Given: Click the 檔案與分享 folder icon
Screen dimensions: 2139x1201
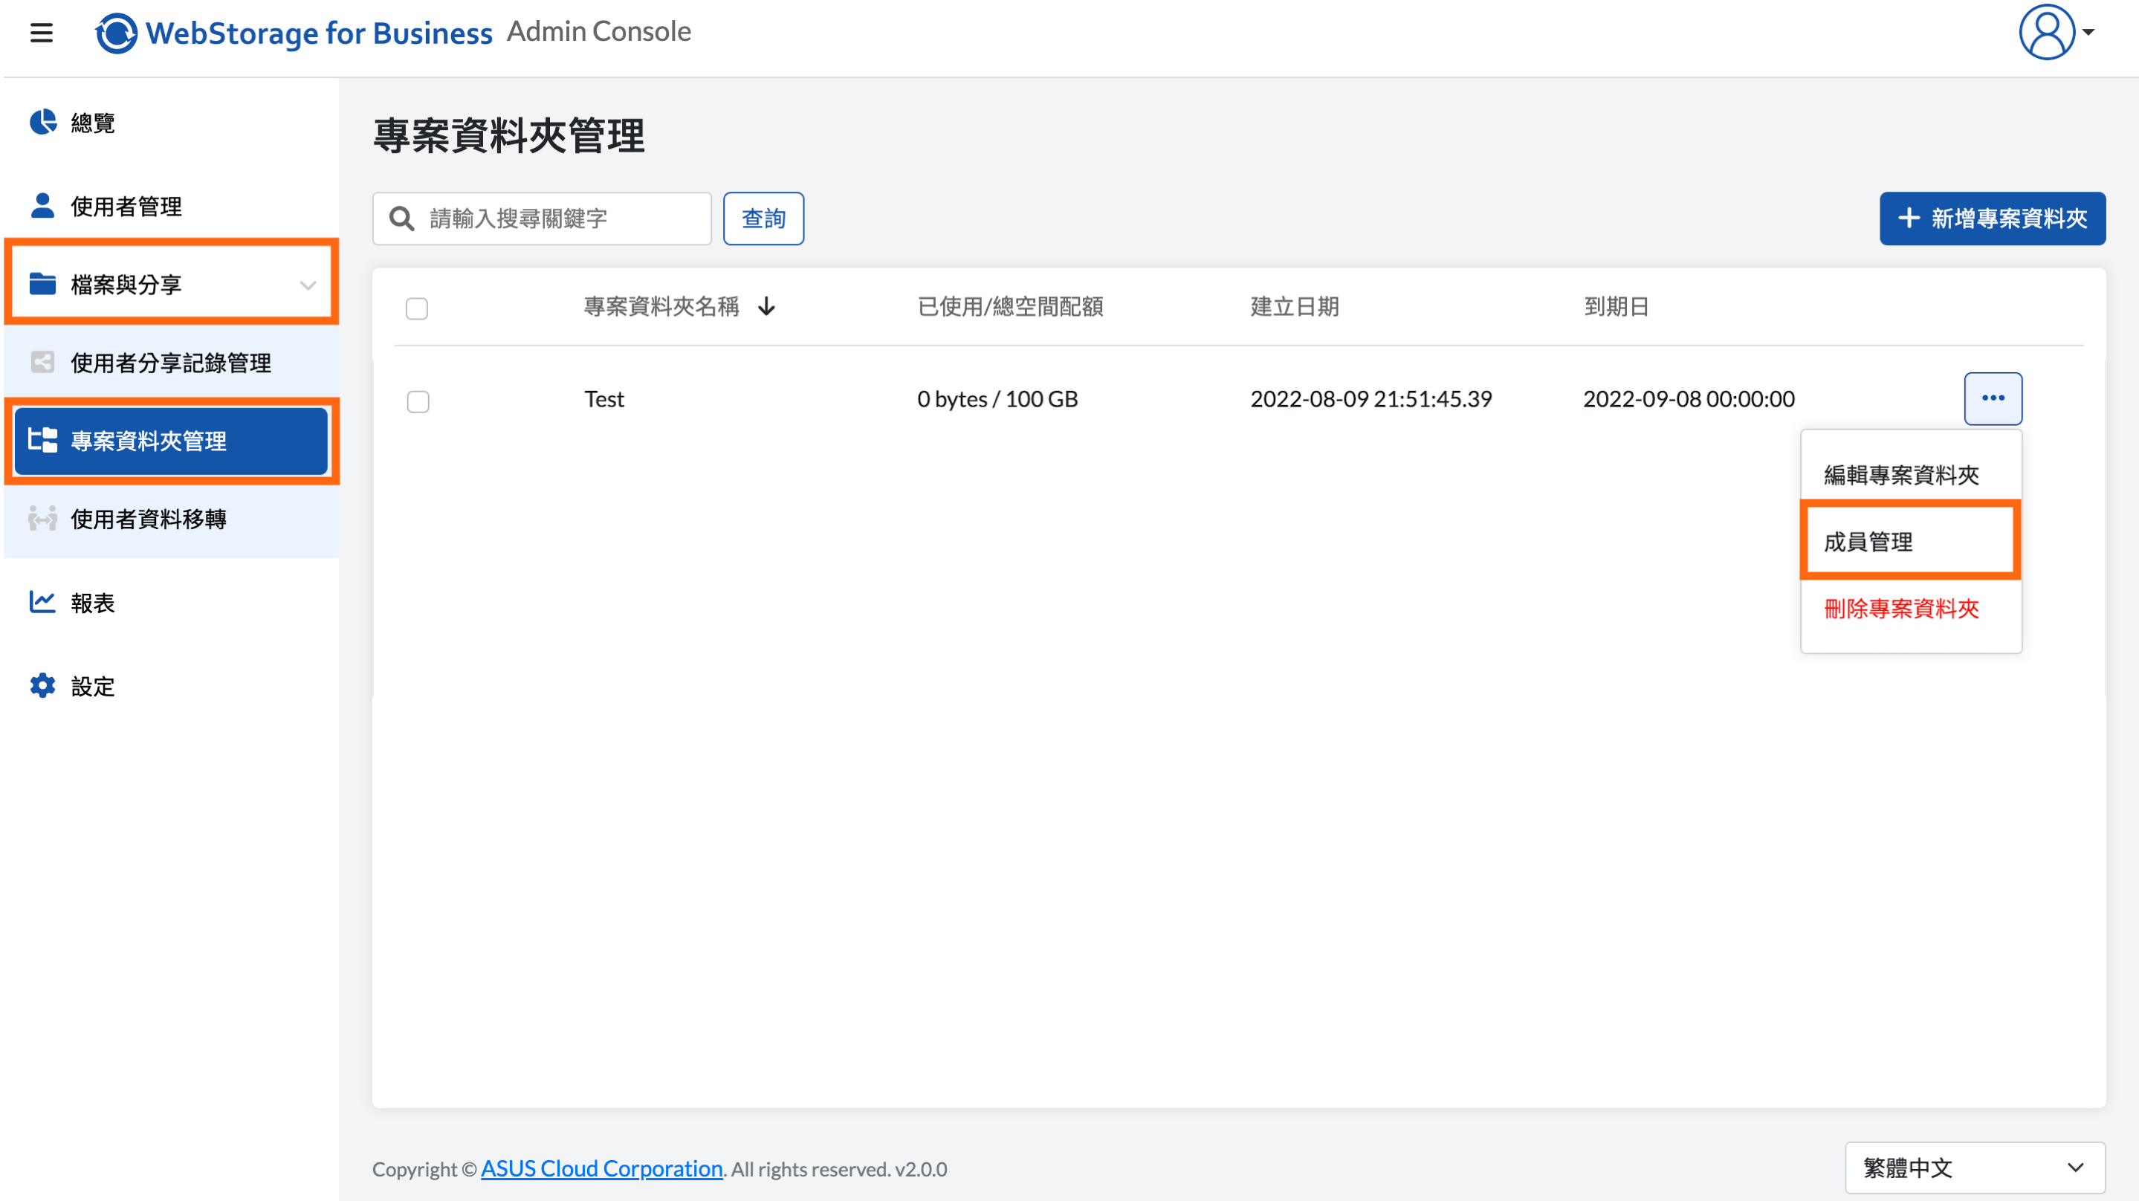Looking at the screenshot, I should pyautogui.click(x=42, y=284).
